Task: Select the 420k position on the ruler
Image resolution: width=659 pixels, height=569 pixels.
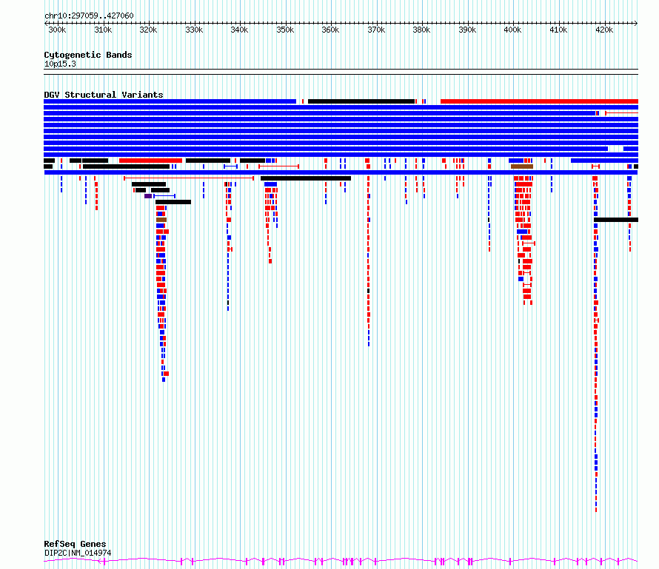Action: coord(604,30)
